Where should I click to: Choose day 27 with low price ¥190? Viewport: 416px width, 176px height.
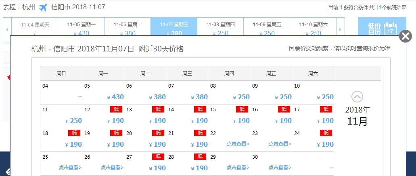(145, 164)
